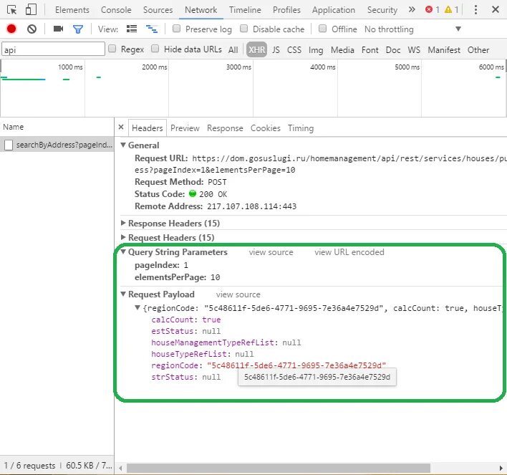Click the regionCode value string
Image resolution: width=507 pixels, height=475 pixels.
296,365
